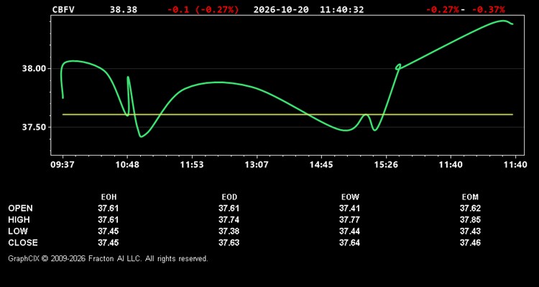Select the 10:48 time axis label
Screen dimensions: 539x287
pyautogui.click(x=127, y=165)
